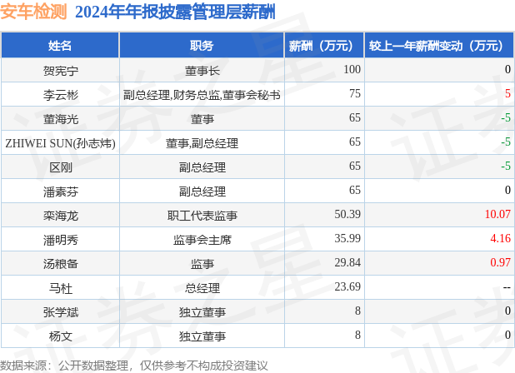Click the name cell 李云彬
This screenshot has height=373, width=515.
61,95
